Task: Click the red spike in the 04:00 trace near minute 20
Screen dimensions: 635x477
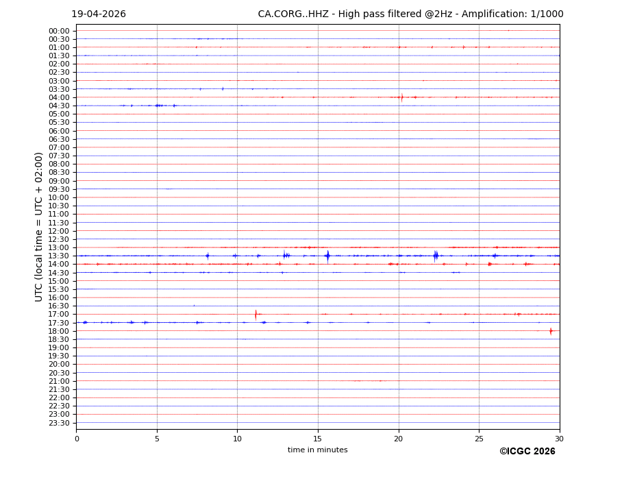Action: pyautogui.click(x=402, y=97)
